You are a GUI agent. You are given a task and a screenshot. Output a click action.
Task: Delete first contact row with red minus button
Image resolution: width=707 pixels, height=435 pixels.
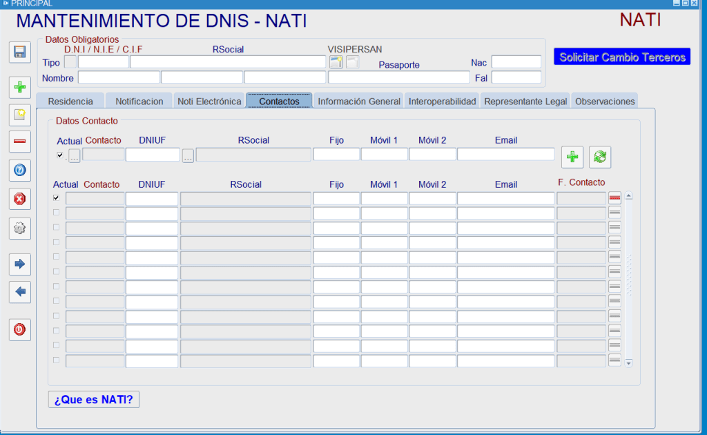[x=614, y=198]
